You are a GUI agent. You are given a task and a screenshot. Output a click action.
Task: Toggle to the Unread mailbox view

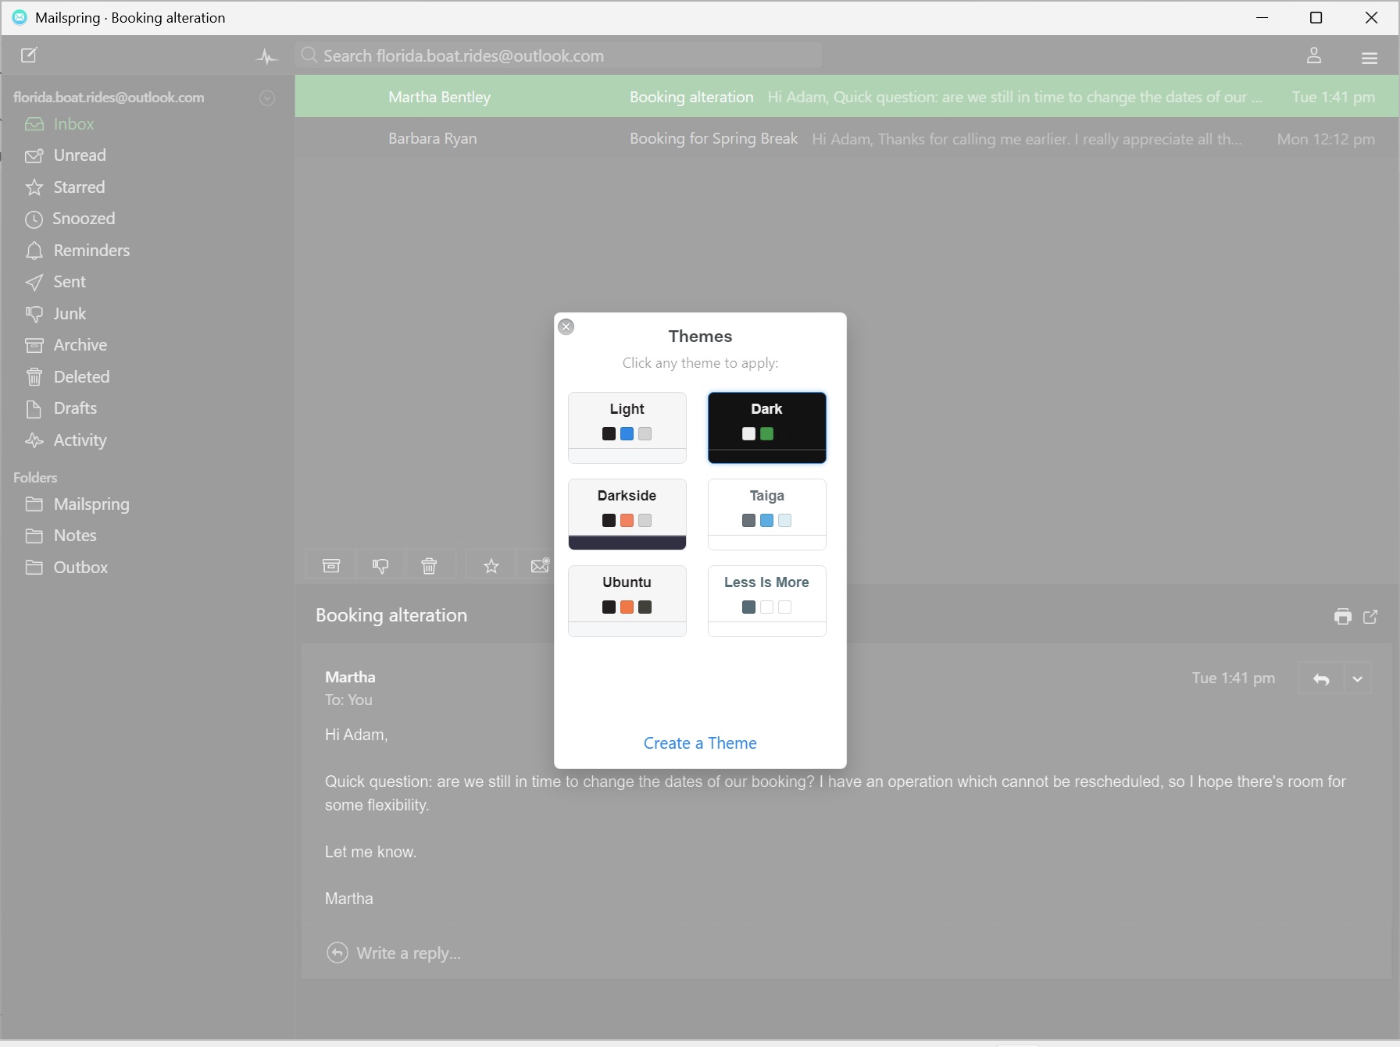(x=80, y=155)
